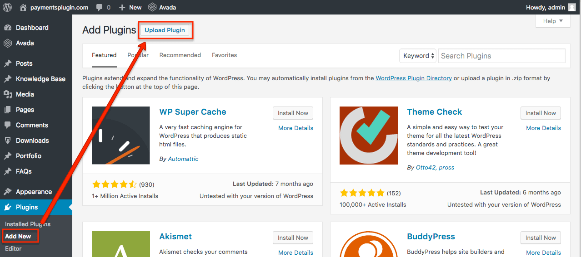Open the Howdy, admin account menu
Image resolution: width=581 pixels, height=257 pixels.
[x=551, y=7]
